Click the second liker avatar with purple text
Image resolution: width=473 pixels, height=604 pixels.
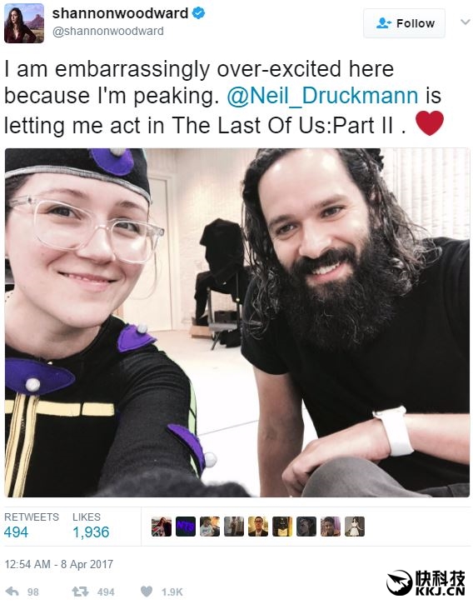click(186, 527)
